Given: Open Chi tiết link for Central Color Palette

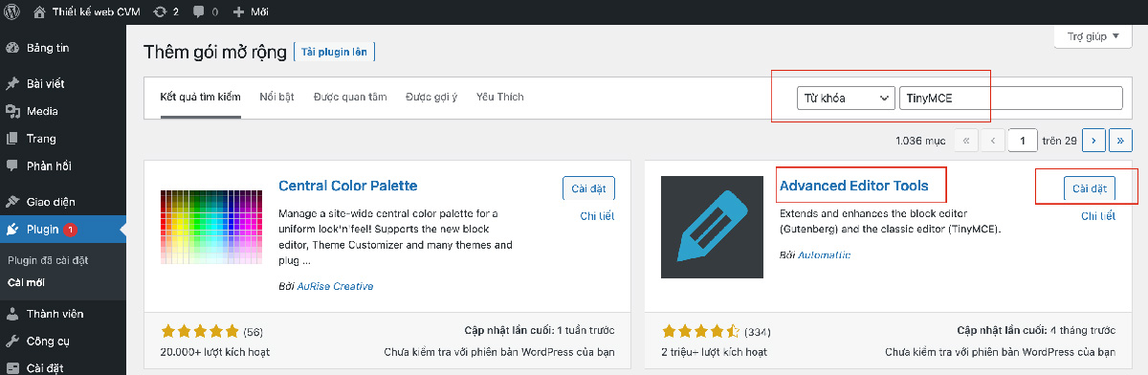Looking at the screenshot, I should coord(597,216).
